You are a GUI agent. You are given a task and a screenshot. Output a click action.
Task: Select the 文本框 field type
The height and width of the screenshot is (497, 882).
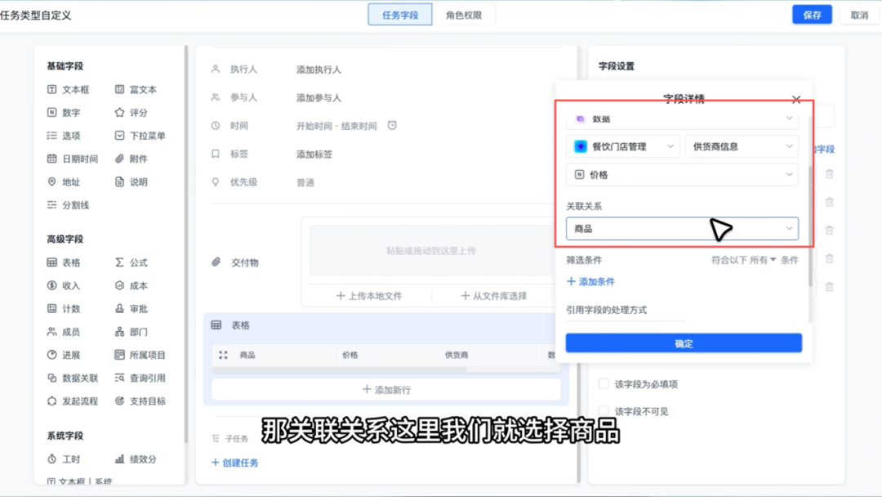click(x=68, y=89)
